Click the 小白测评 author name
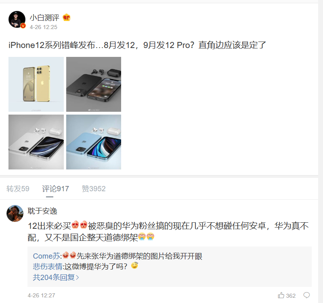The height and width of the screenshot is (303, 323). pos(44,18)
